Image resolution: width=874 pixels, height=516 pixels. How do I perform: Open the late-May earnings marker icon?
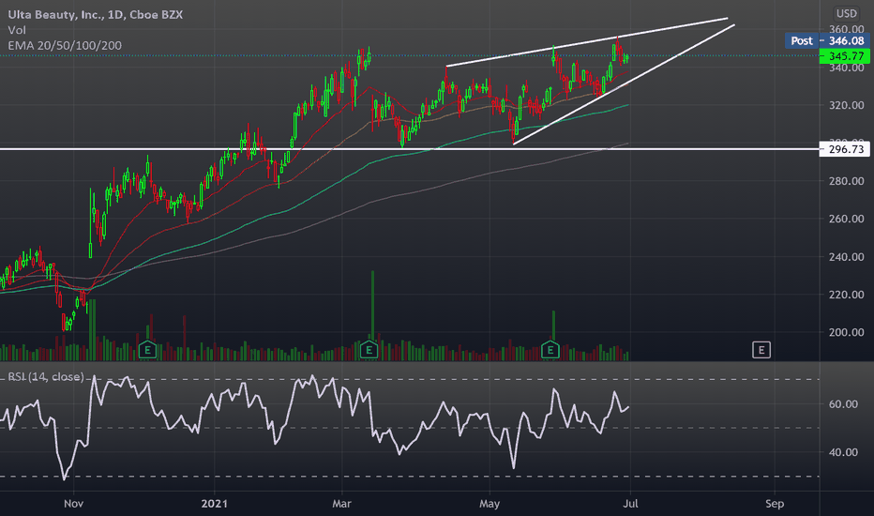(550, 350)
